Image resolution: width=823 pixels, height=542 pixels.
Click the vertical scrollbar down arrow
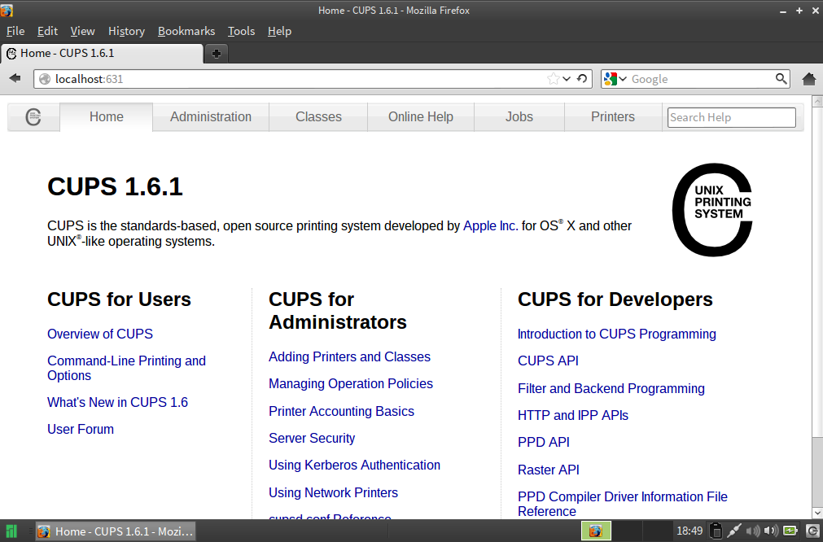click(x=817, y=512)
